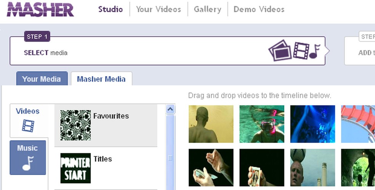375x190 pixels.
Task: Switch to the Your Media tab
Action: point(42,79)
